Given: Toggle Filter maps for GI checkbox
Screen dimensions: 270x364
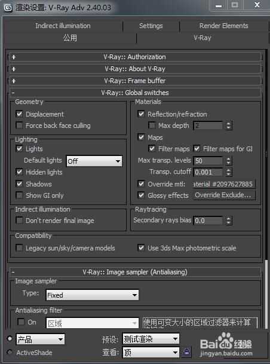Looking at the screenshot, I should tap(197, 149).
